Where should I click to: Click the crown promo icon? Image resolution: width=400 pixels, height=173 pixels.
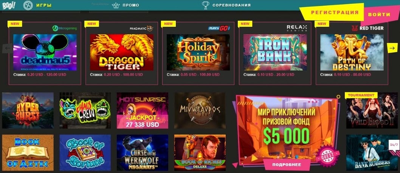[116, 5]
